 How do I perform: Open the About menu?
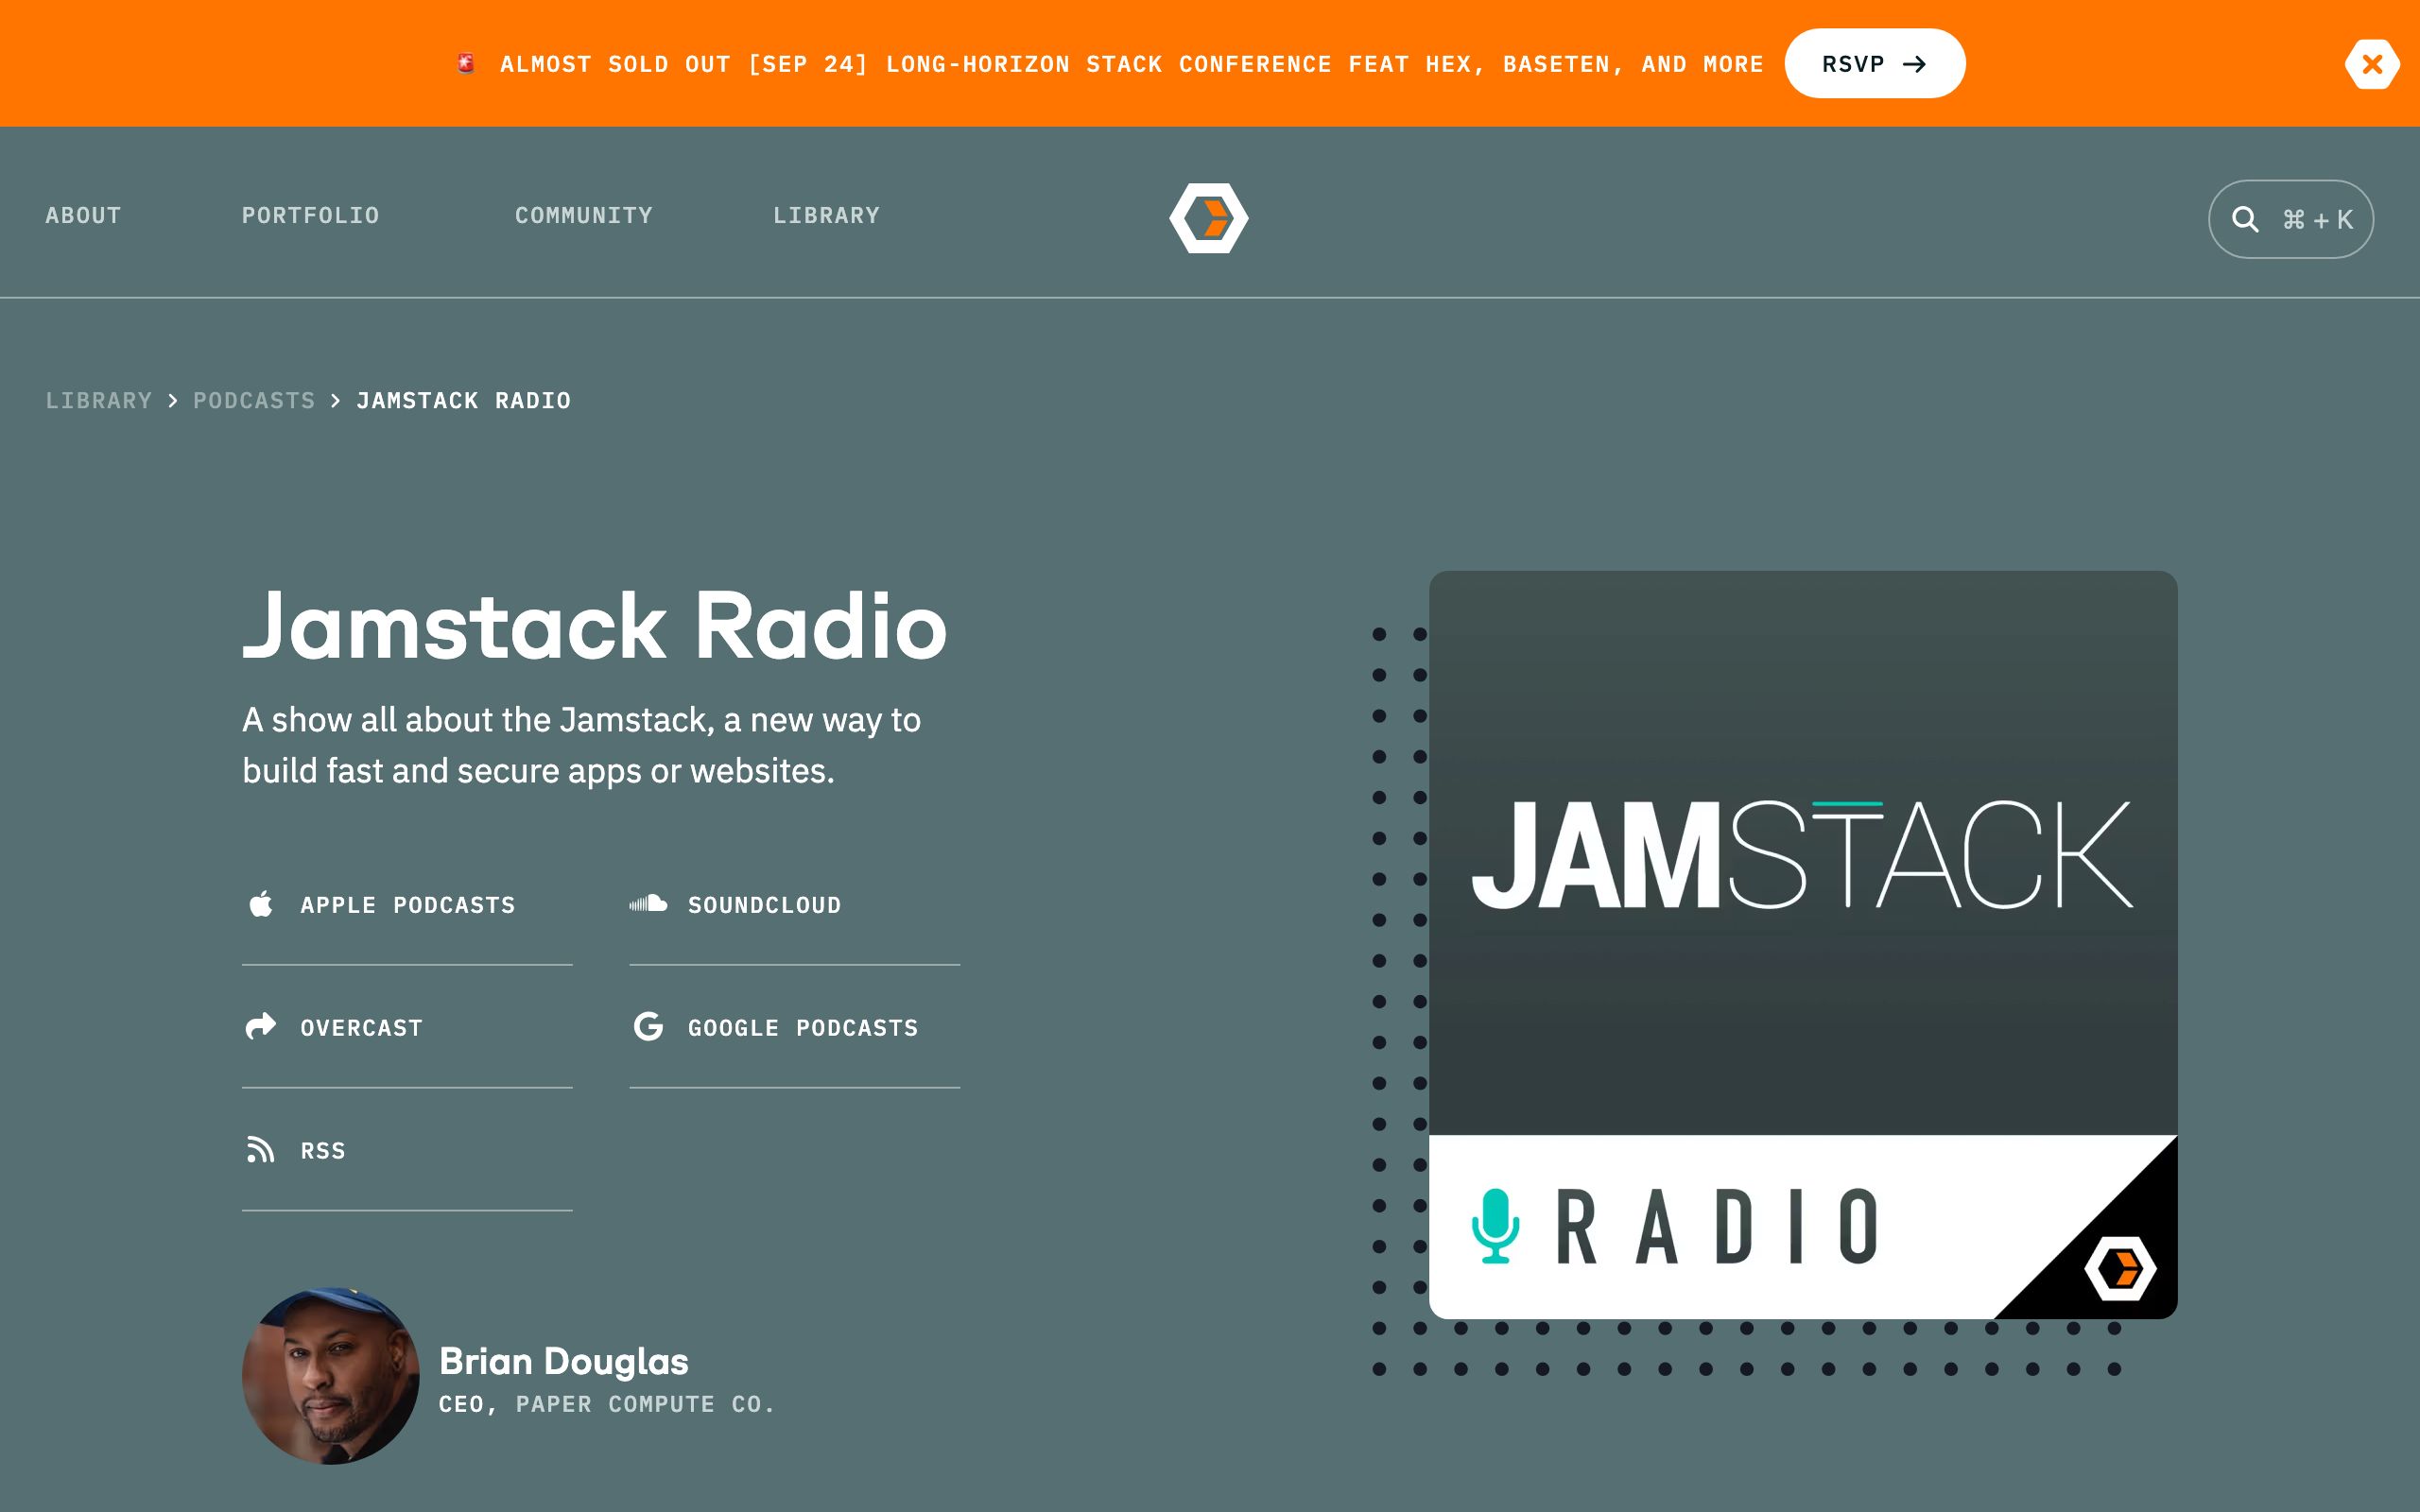83,215
